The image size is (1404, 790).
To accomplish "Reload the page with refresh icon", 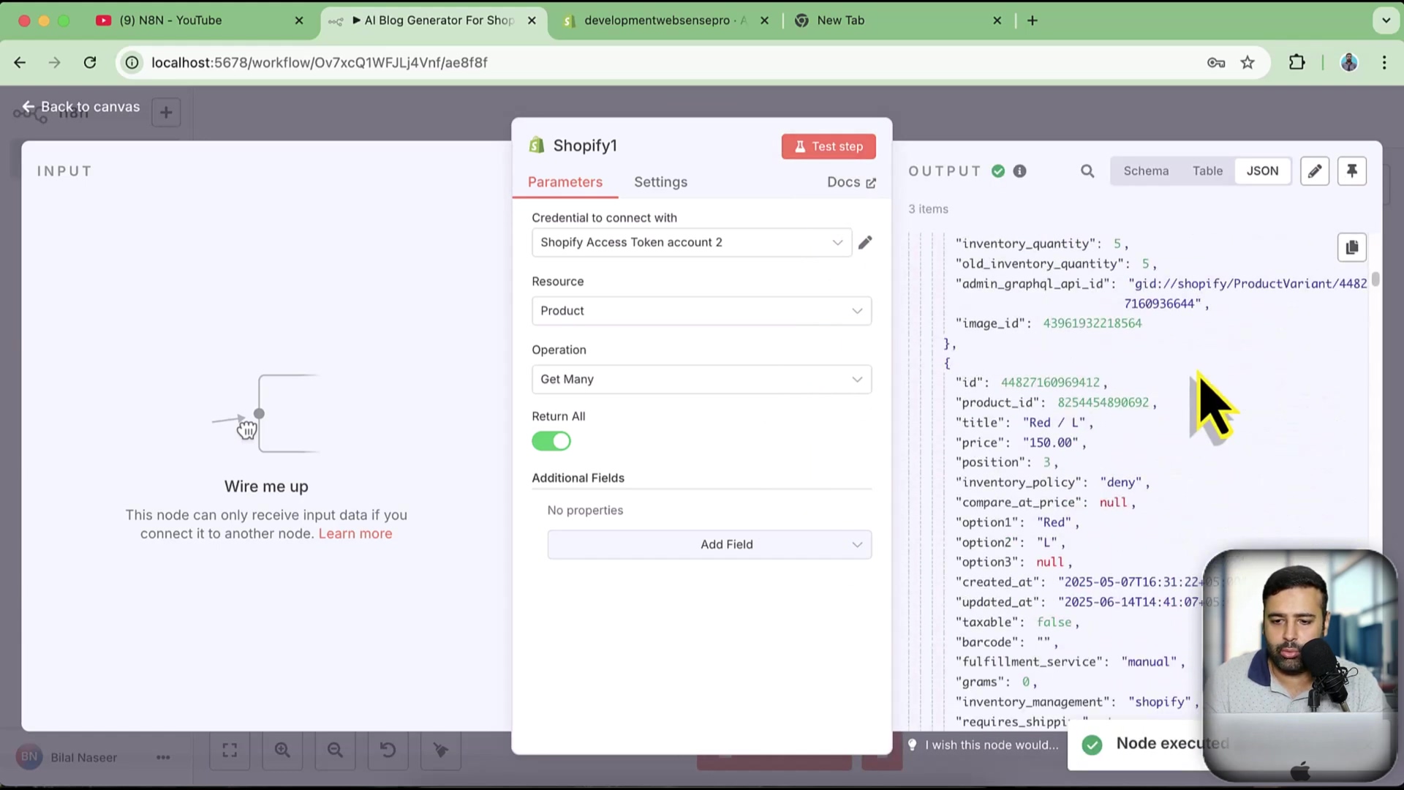I will (90, 63).
